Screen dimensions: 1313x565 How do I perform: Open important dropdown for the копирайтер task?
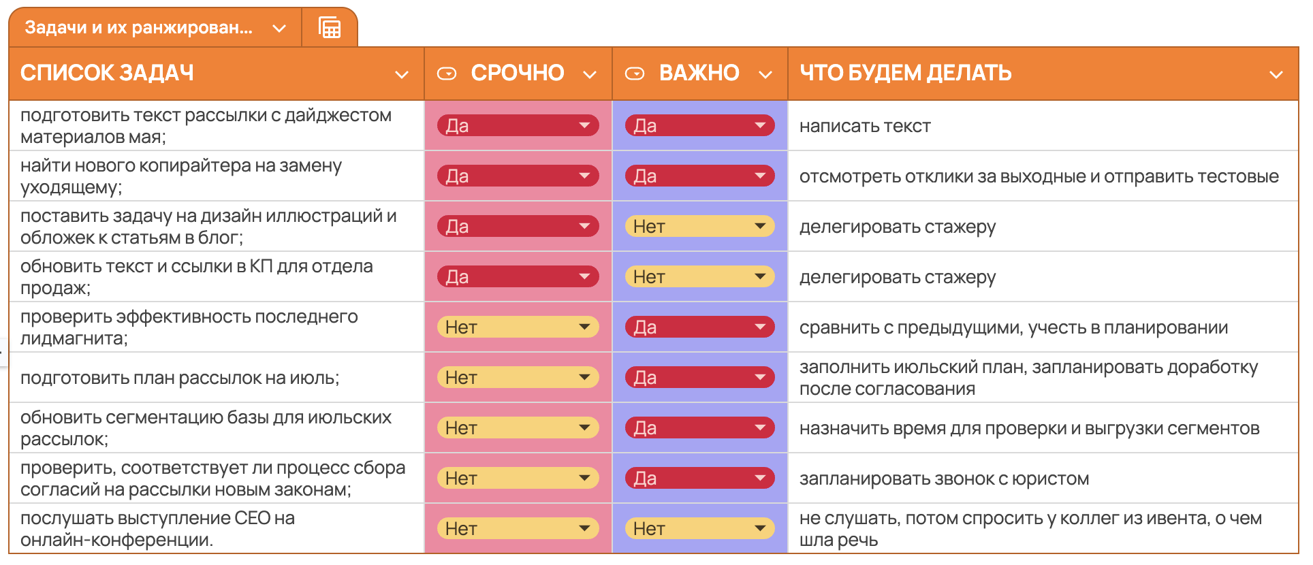[700, 176]
